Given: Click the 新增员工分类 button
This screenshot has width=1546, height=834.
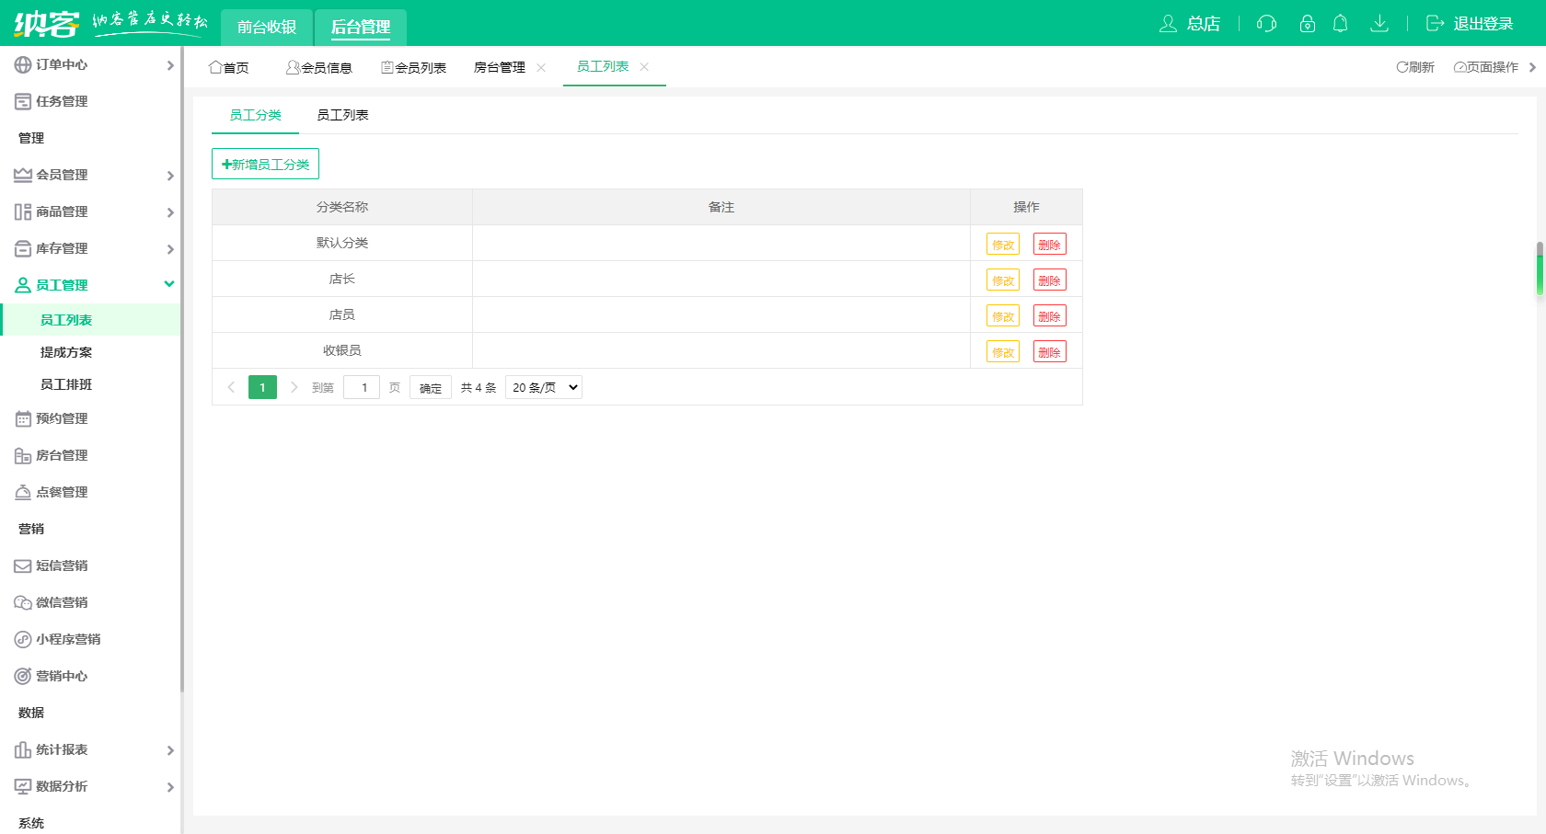Looking at the screenshot, I should pyautogui.click(x=265, y=164).
